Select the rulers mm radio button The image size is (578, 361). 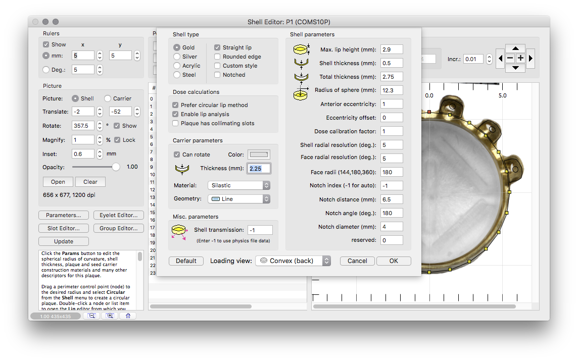coord(46,56)
